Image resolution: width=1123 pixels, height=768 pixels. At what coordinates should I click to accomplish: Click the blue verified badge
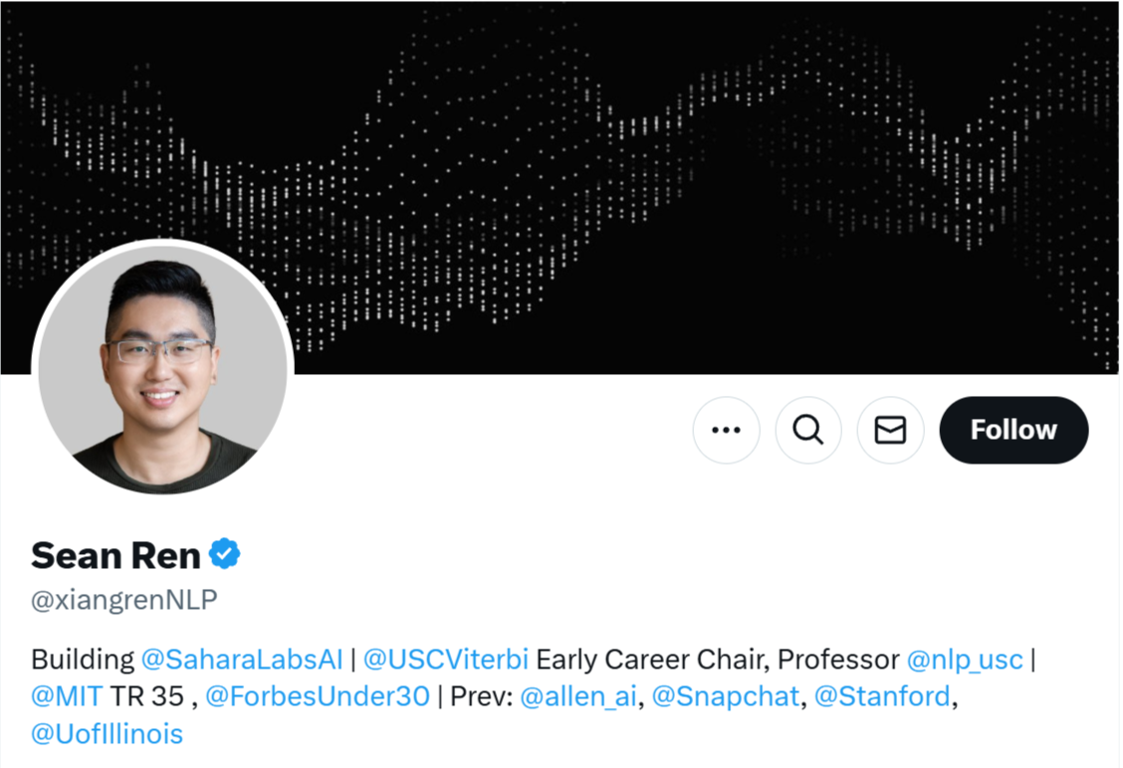[225, 554]
